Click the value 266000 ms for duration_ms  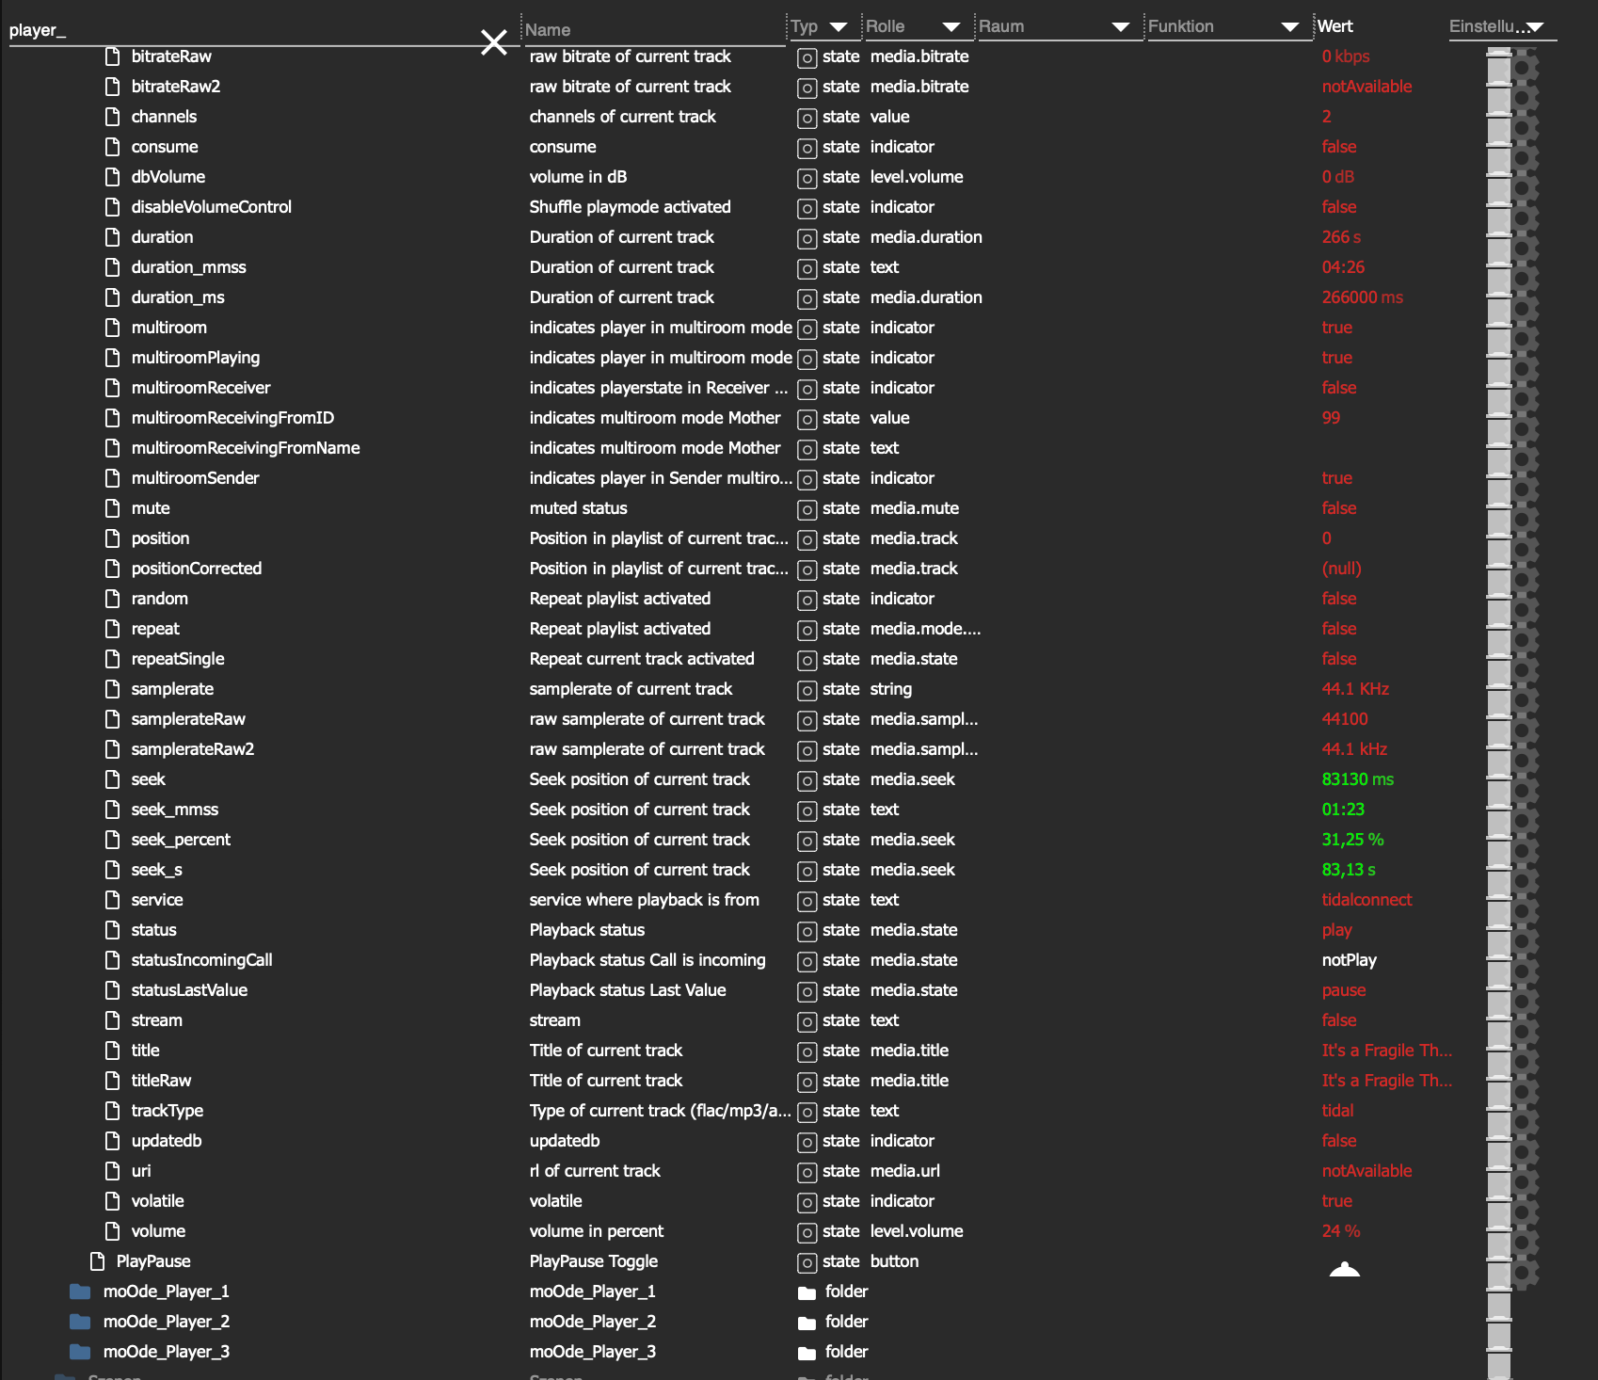1362,297
